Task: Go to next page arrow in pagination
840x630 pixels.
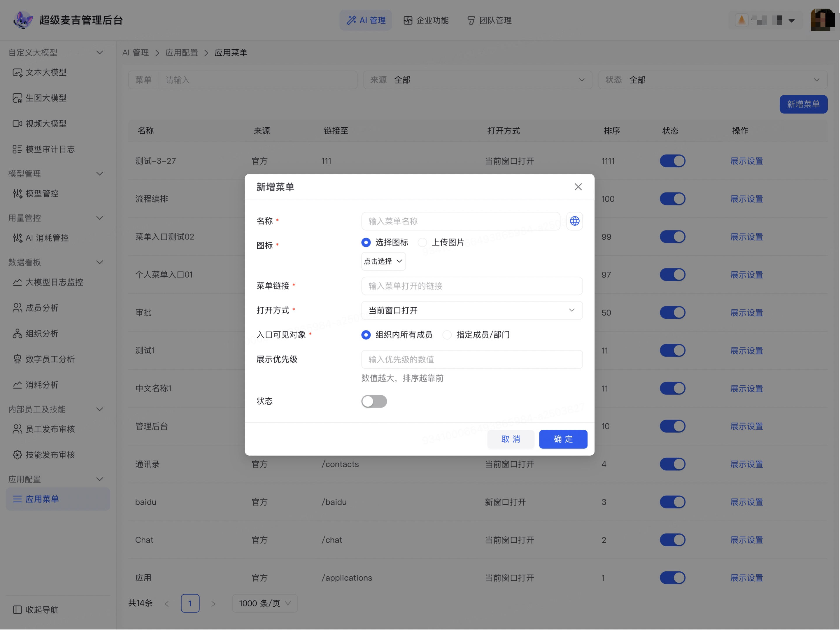Action: [x=213, y=604]
